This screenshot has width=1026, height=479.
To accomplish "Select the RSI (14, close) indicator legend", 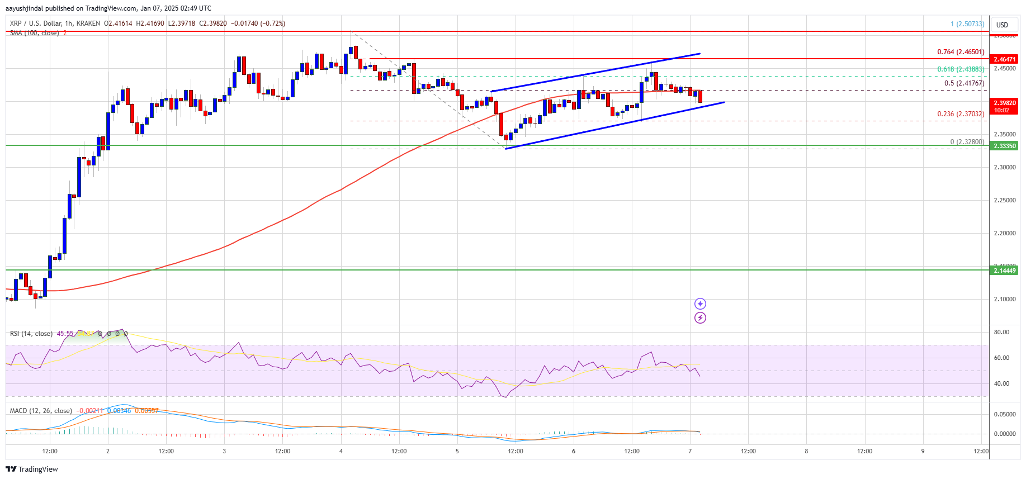I will pos(31,334).
